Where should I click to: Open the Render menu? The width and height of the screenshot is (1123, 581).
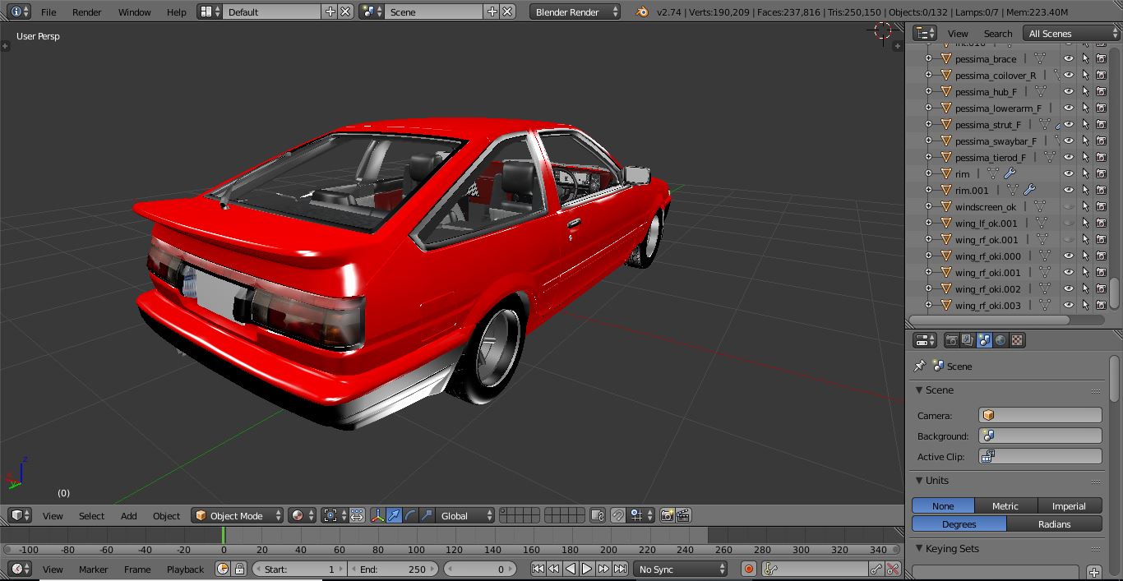(86, 12)
